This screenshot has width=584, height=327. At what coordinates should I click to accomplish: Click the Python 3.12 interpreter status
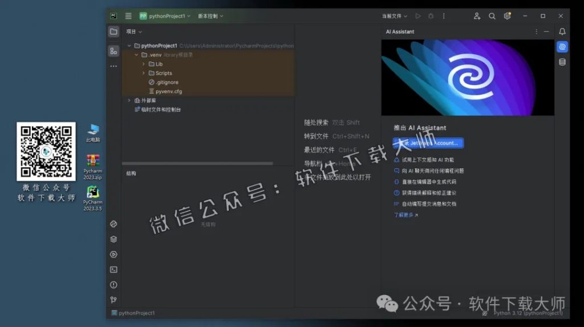528,313
